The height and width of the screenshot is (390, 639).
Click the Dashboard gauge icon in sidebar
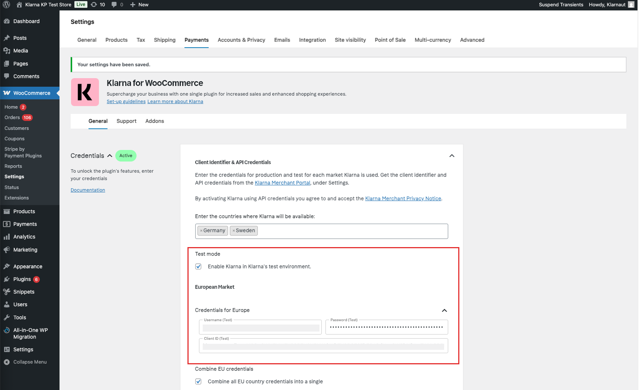pos(7,21)
